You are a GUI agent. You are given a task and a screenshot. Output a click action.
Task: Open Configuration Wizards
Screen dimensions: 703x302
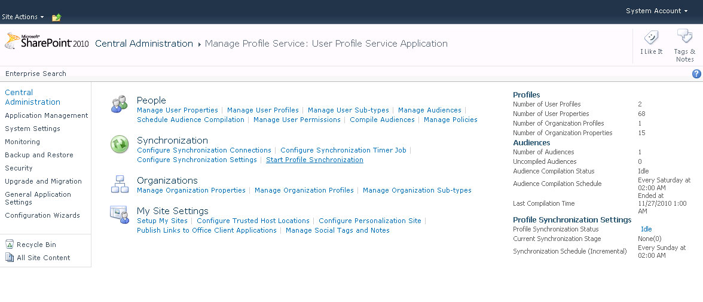click(x=42, y=215)
